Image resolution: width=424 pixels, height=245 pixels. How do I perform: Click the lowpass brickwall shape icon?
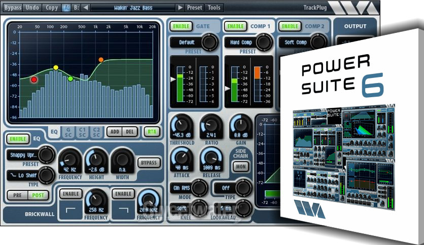pos(123,210)
